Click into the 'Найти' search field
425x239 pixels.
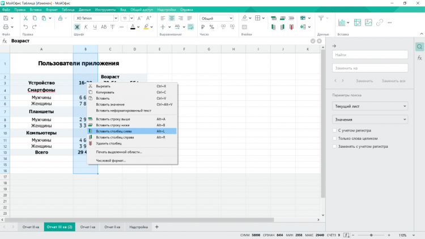coord(369,55)
